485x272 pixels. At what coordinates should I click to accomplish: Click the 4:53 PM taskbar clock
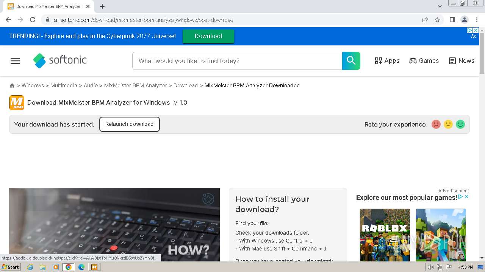coord(466,267)
